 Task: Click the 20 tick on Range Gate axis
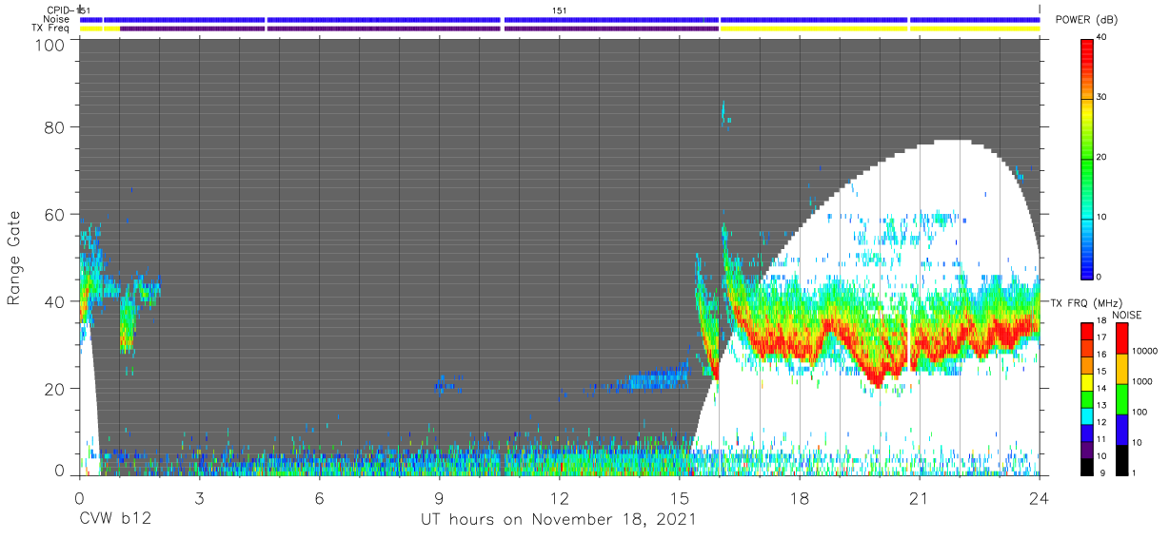pos(54,389)
